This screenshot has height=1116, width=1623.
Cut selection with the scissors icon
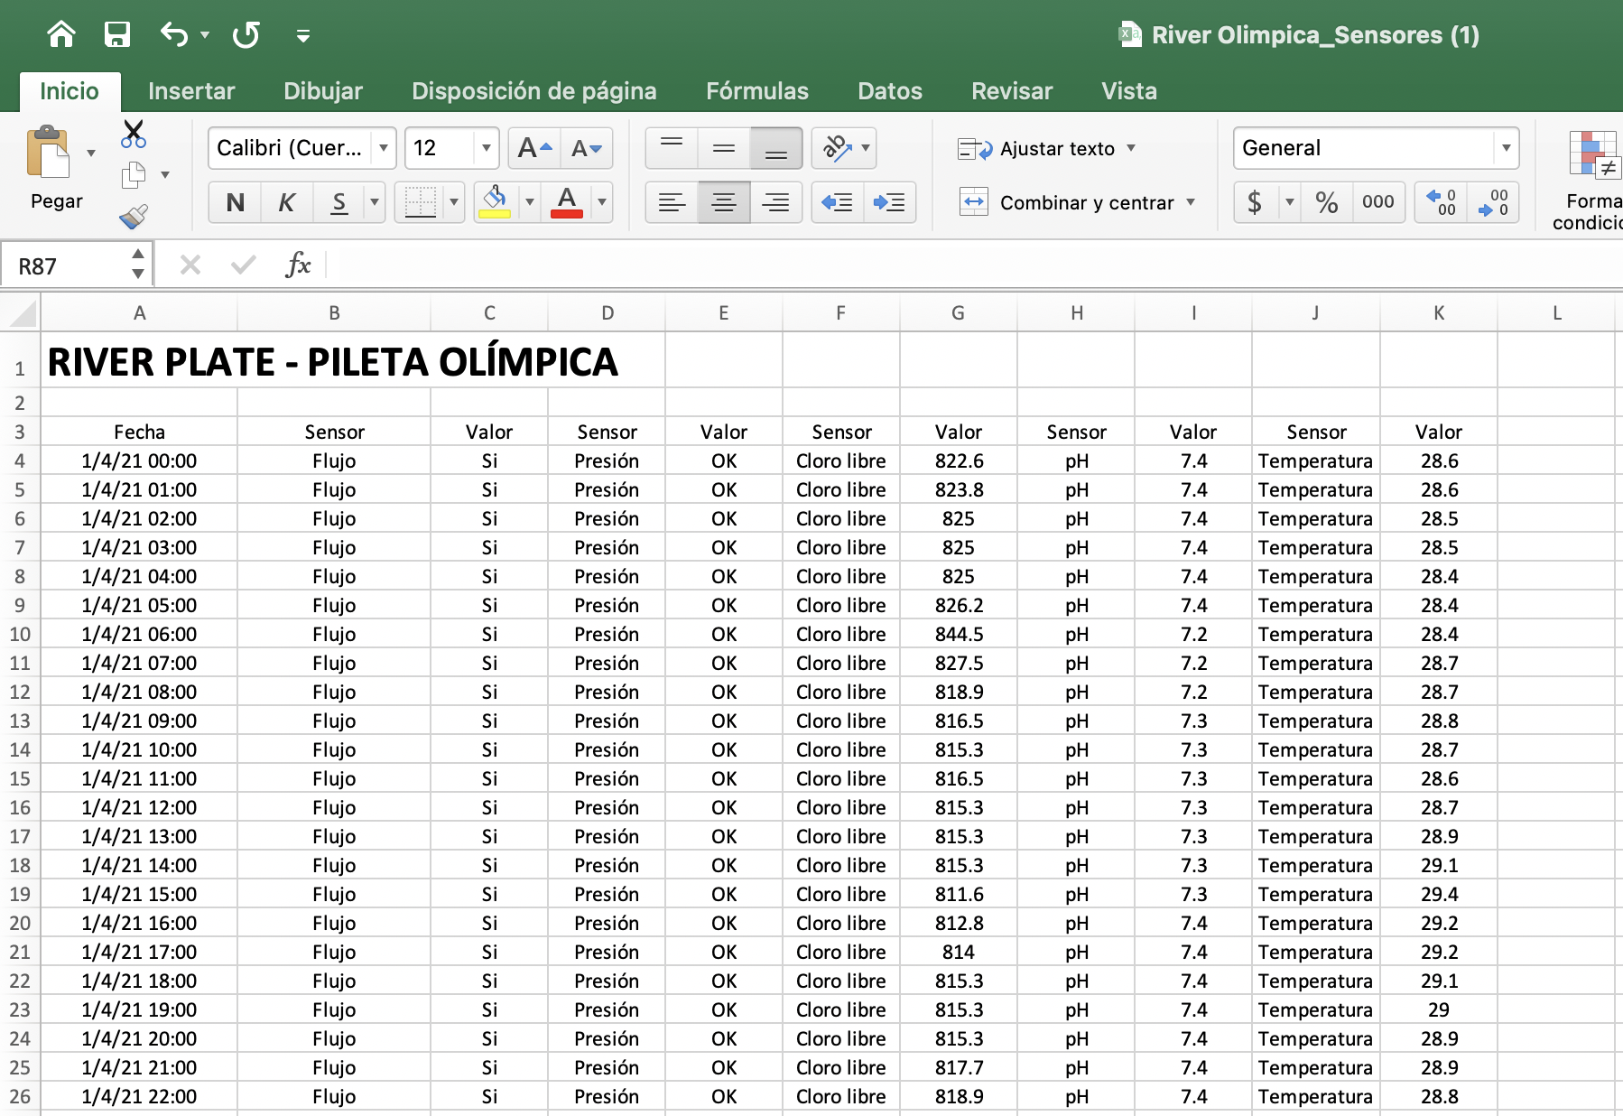[x=134, y=135]
